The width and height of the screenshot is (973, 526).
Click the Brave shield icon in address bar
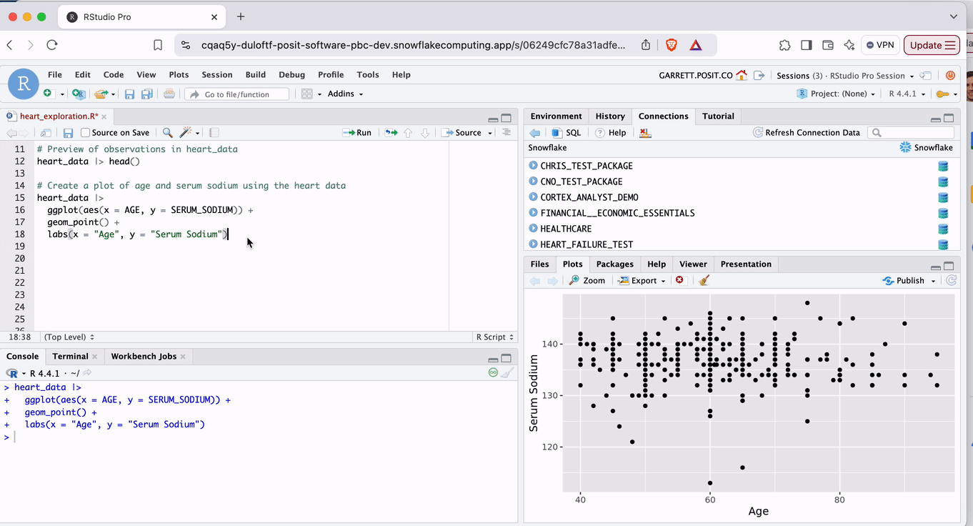[672, 45]
